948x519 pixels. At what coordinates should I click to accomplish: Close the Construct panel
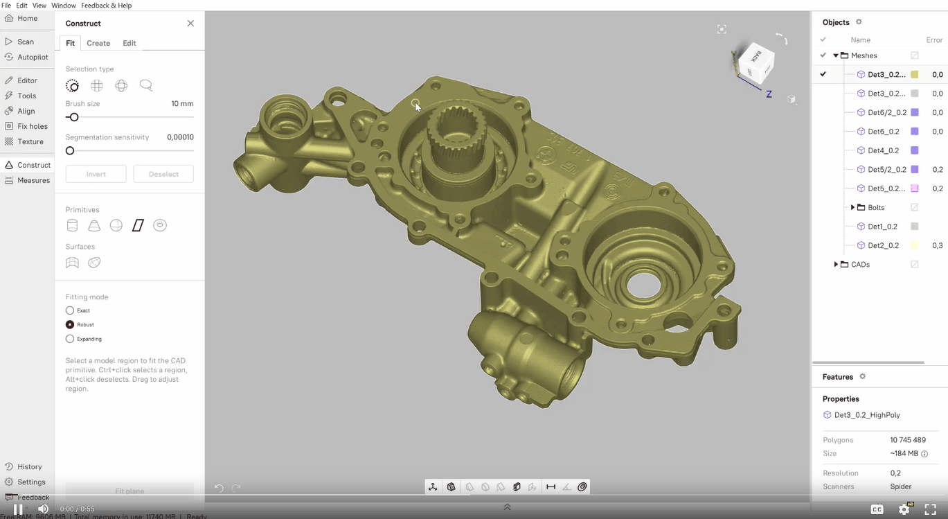pos(190,23)
